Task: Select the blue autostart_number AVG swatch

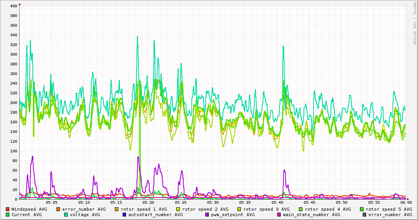Action: [x=124, y=215]
